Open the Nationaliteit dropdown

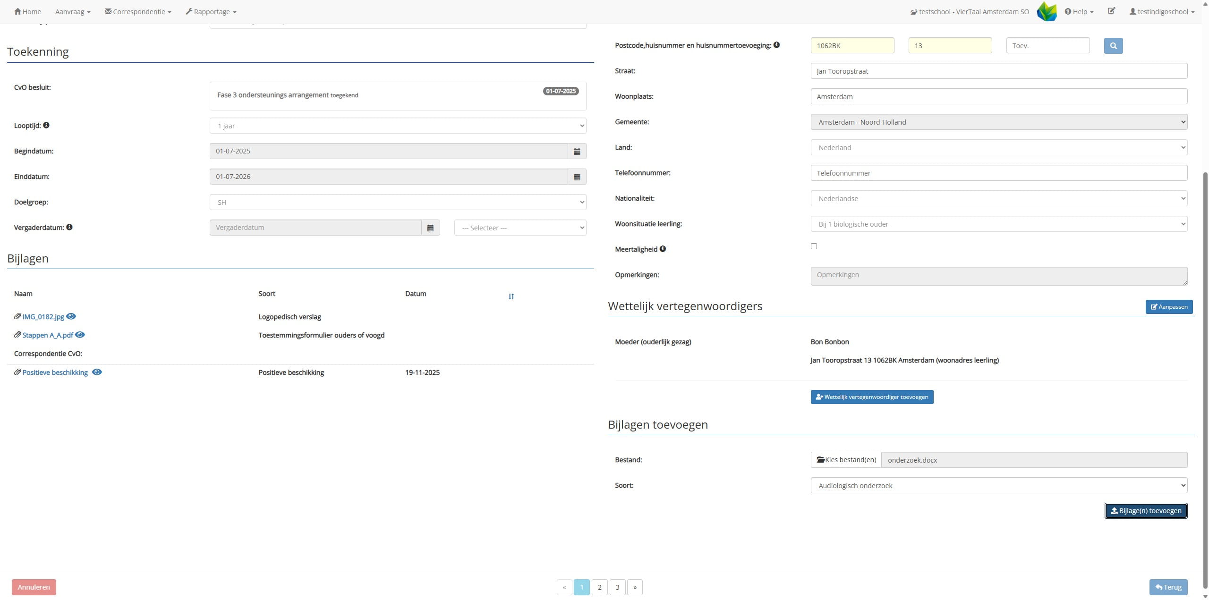click(x=999, y=198)
